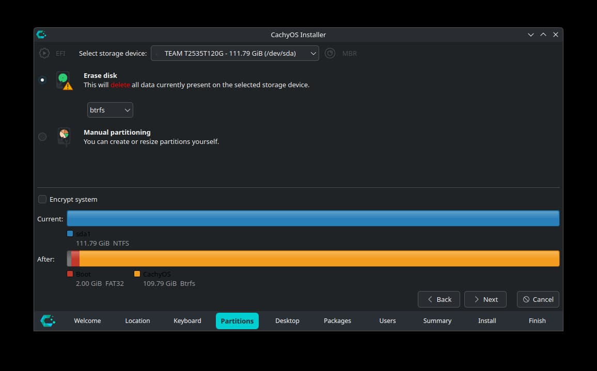
Task: Select the Manual partitioning radio button
Action: click(42, 137)
